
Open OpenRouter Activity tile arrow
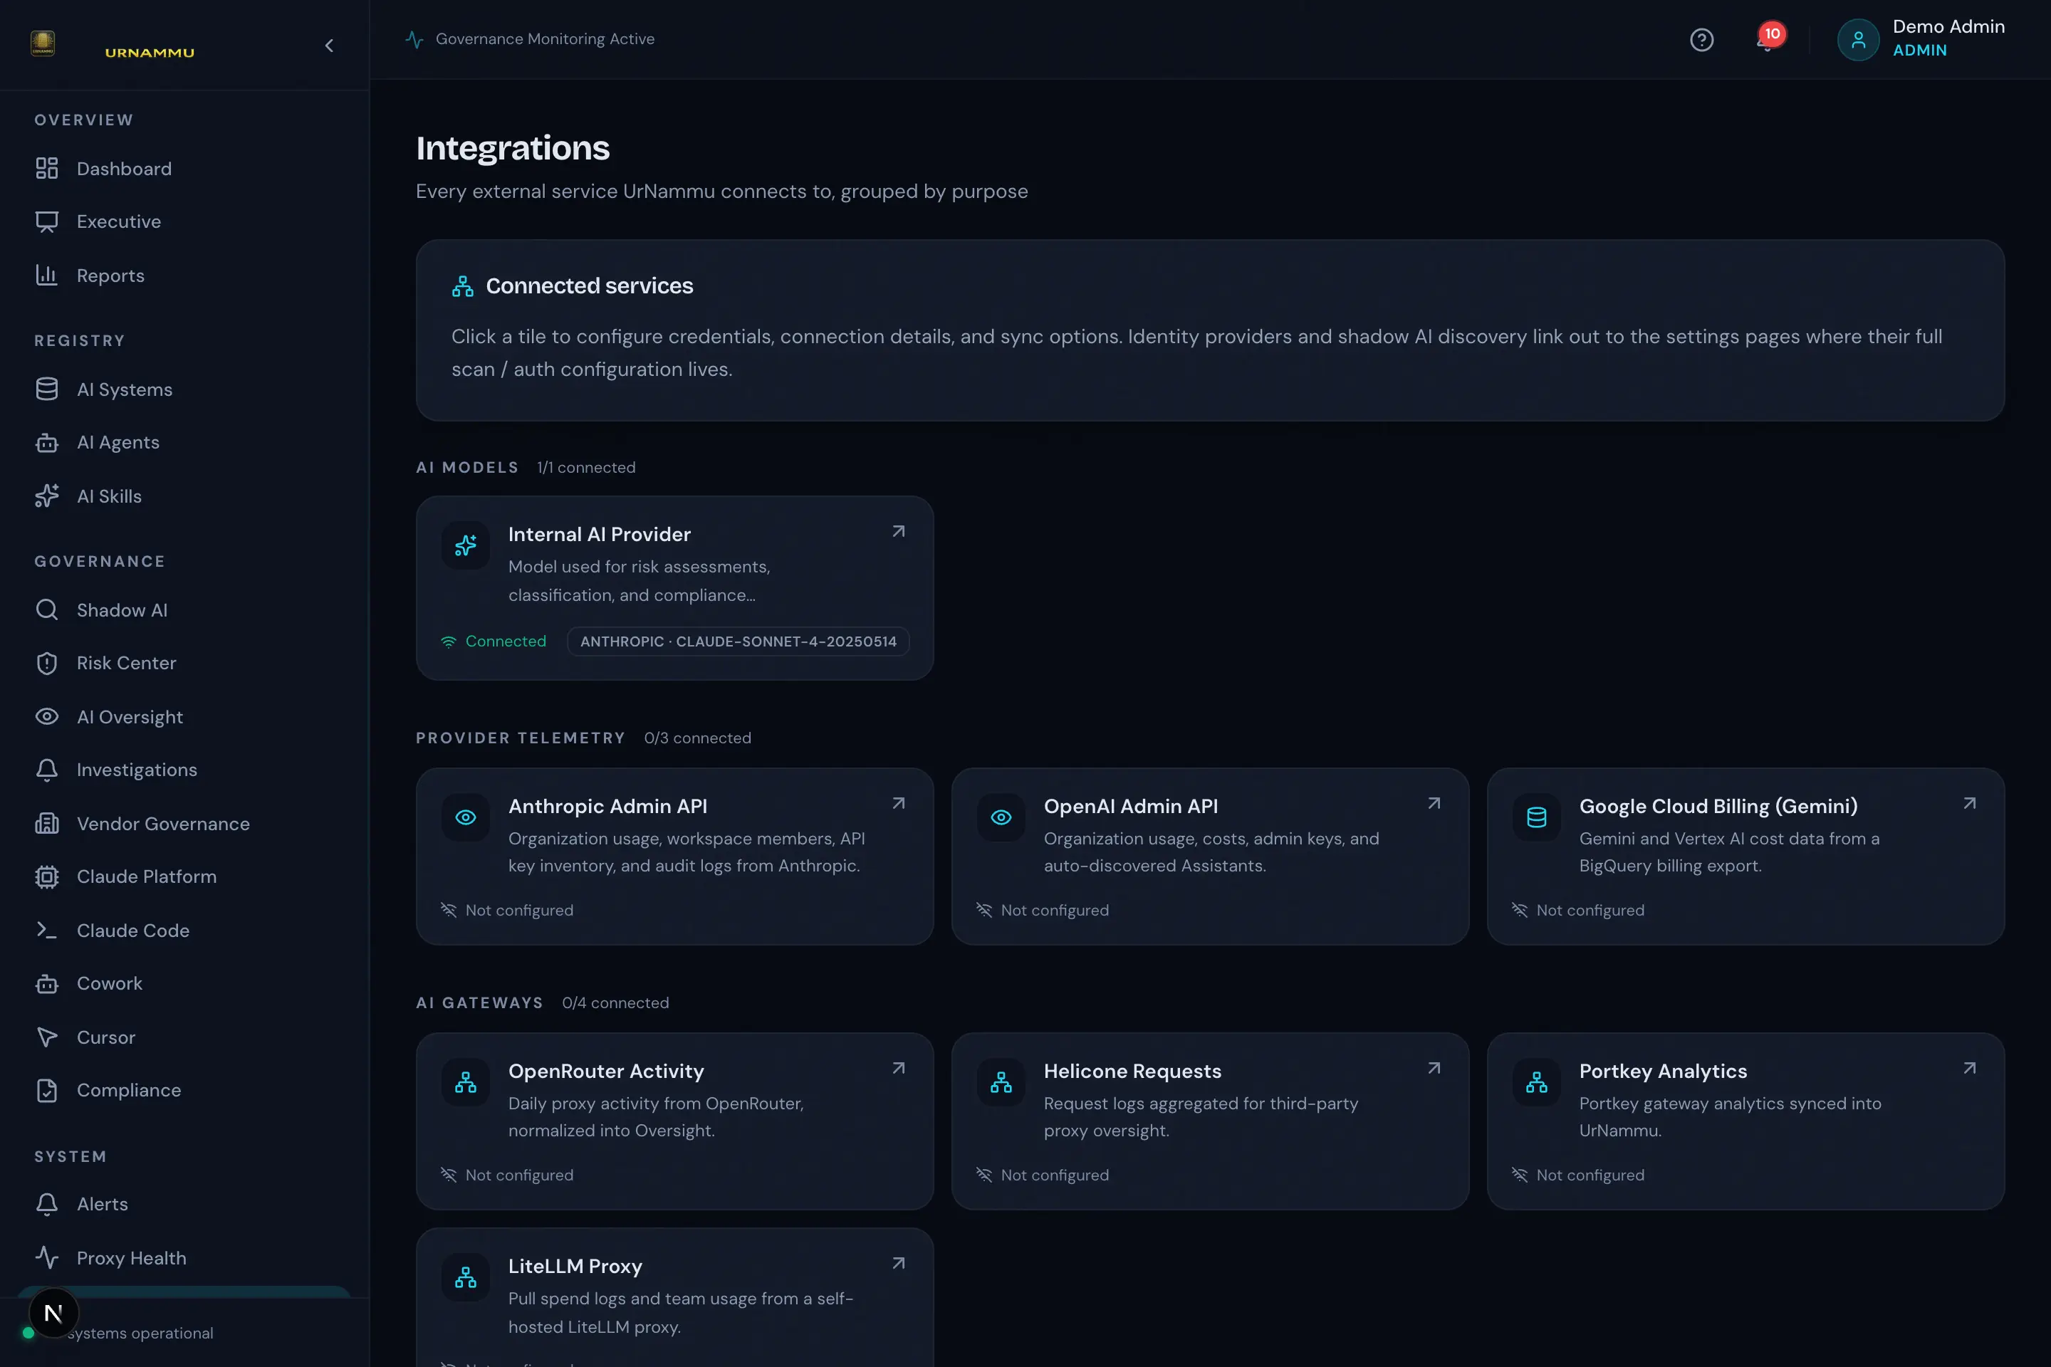(898, 1069)
